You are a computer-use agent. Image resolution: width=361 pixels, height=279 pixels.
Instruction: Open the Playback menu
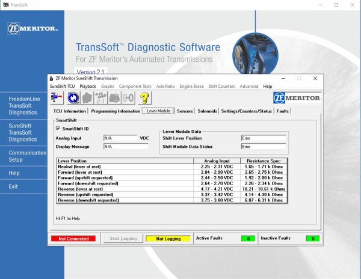pyautogui.click(x=88, y=86)
